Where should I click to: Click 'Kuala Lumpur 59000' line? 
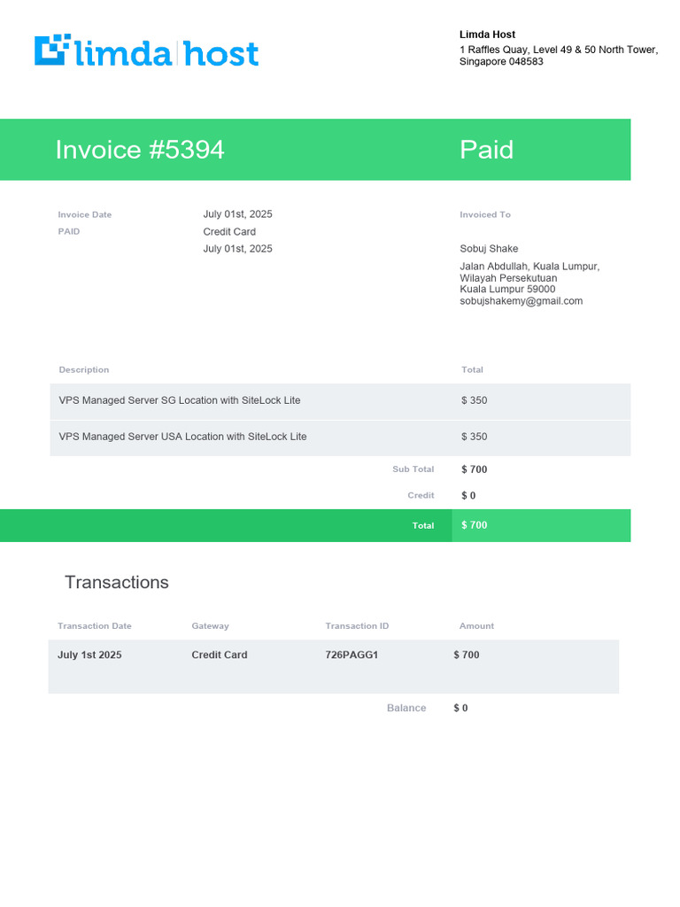point(507,290)
